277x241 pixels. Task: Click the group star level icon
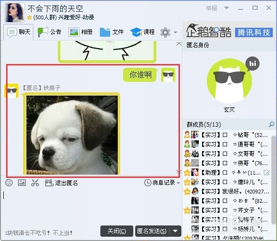[29, 17]
